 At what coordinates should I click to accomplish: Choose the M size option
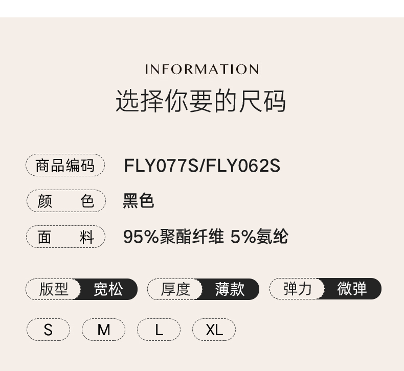pos(103,330)
